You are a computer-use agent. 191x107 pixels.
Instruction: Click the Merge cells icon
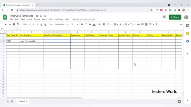(x=108, y=24)
